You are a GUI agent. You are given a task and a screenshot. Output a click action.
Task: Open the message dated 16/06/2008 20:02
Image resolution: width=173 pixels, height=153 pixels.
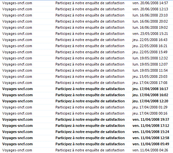coord(86,22)
